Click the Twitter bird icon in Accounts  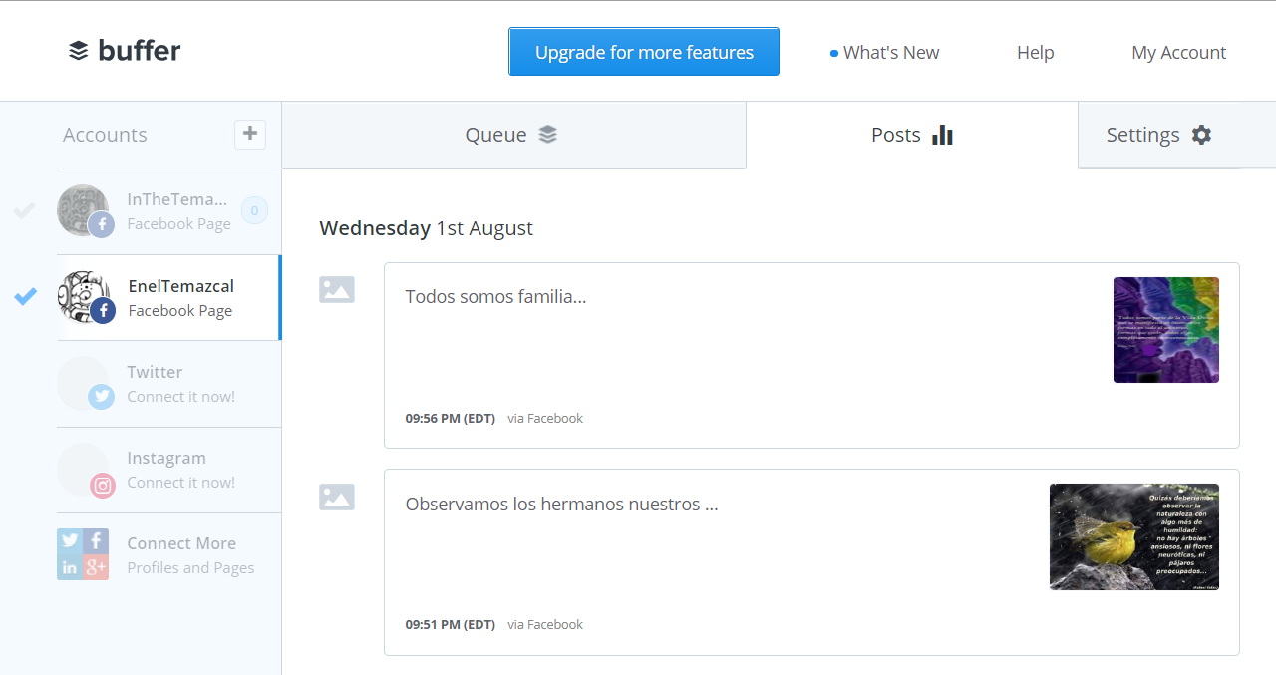(x=102, y=397)
